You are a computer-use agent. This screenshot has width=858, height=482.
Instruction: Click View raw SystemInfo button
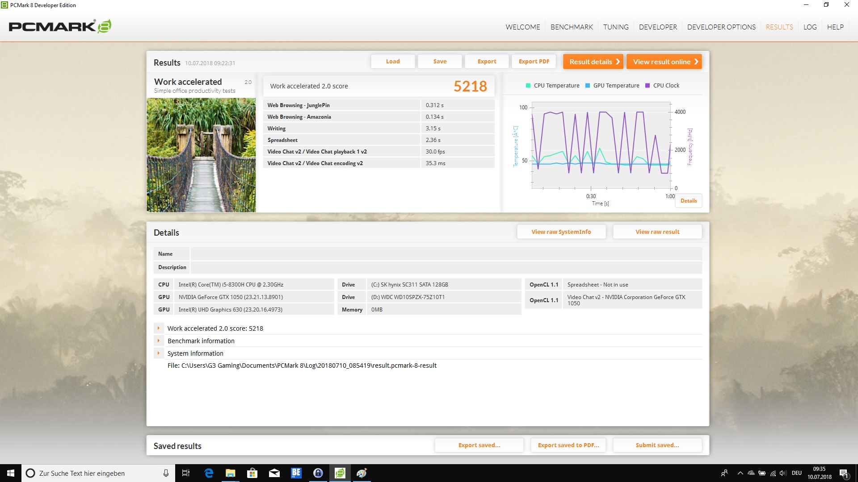click(x=561, y=232)
